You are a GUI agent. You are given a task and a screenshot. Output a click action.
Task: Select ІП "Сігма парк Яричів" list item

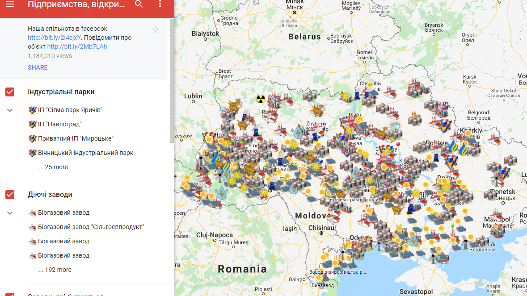coord(70,110)
